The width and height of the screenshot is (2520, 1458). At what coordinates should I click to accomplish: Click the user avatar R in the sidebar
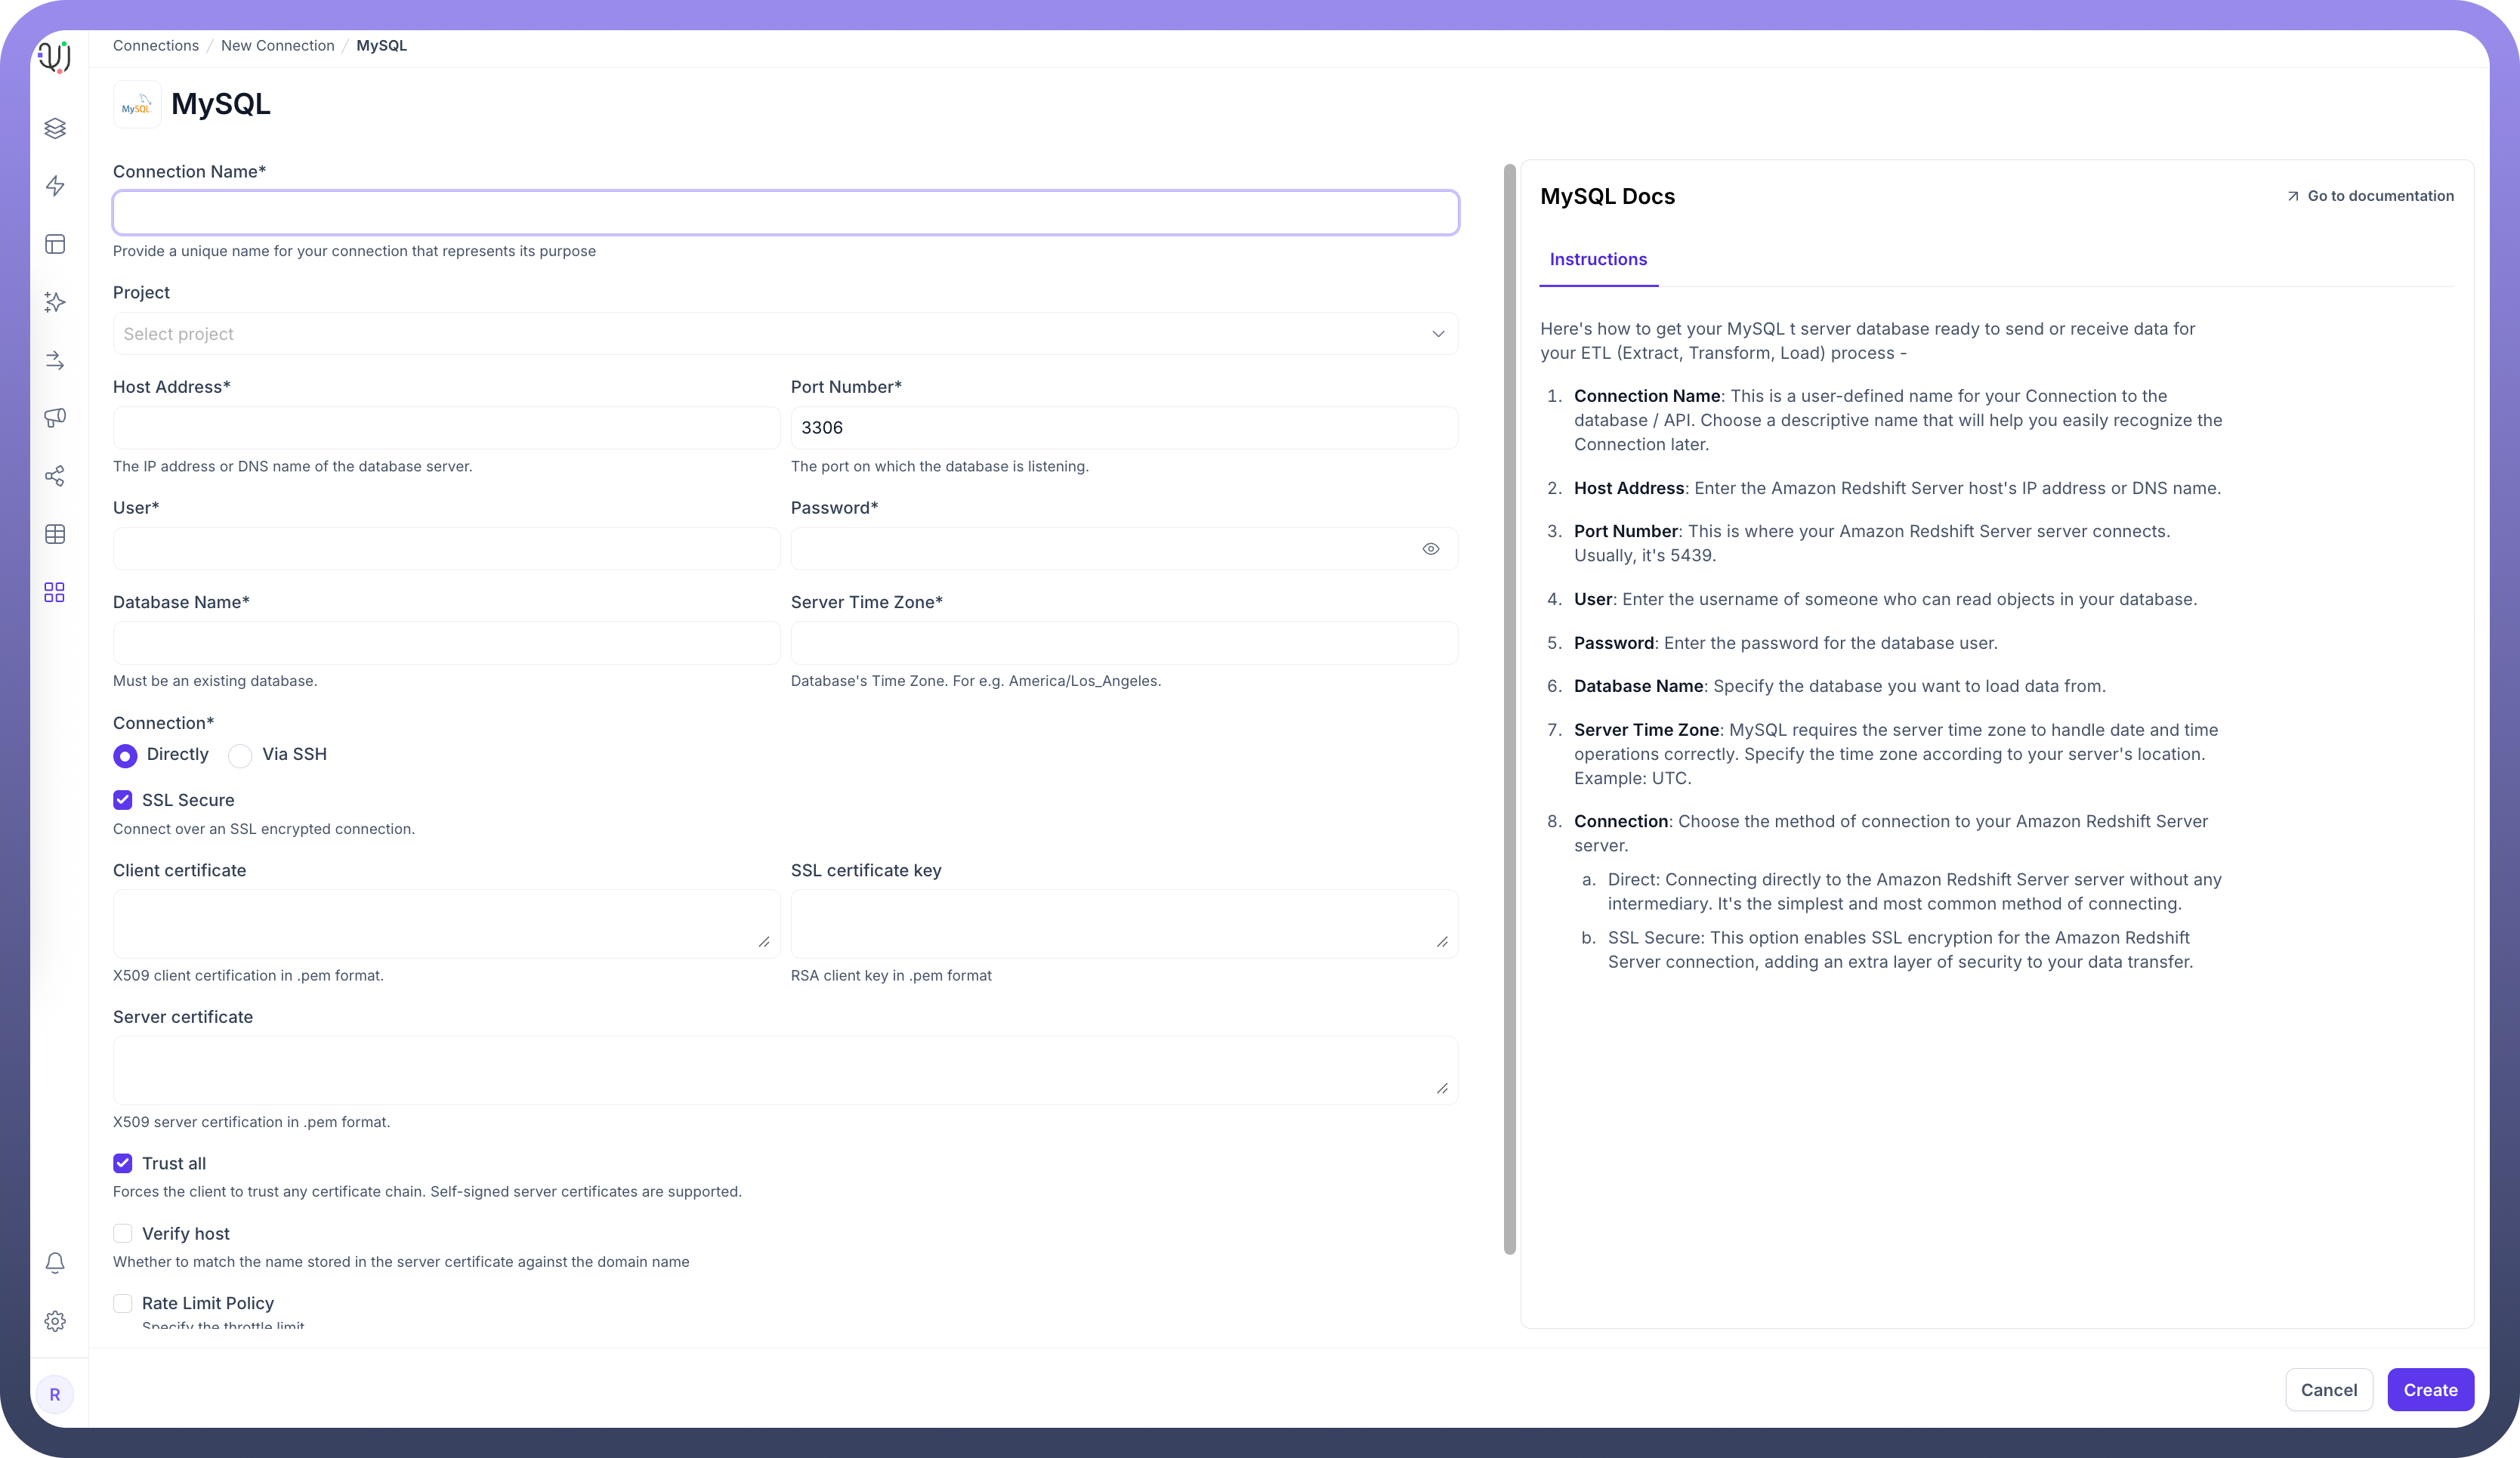coord(55,1394)
